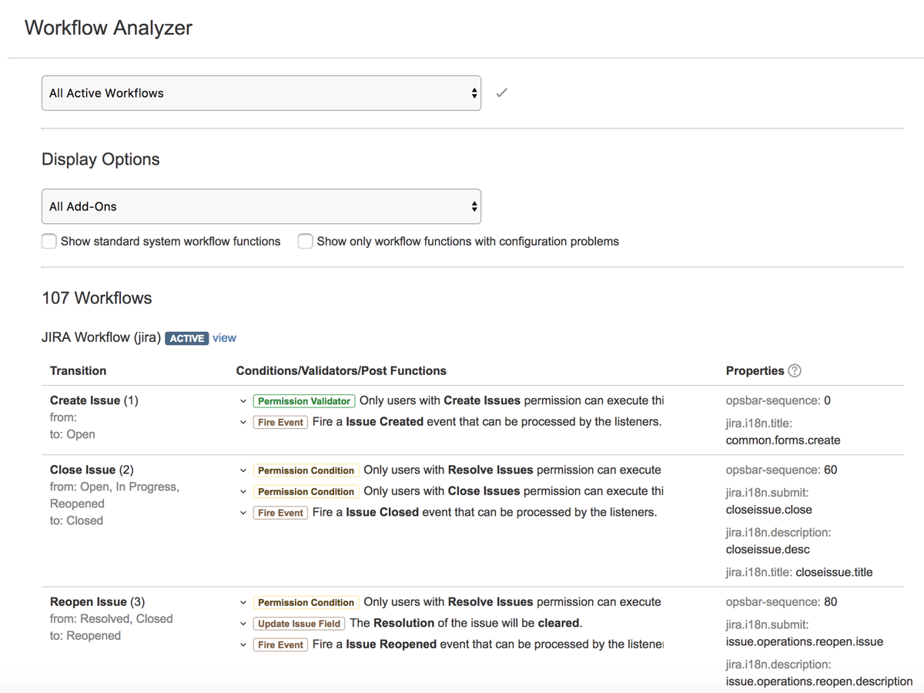Click the Reopen Issue transition name
The width and height of the screenshot is (924, 693).
coord(88,602)
